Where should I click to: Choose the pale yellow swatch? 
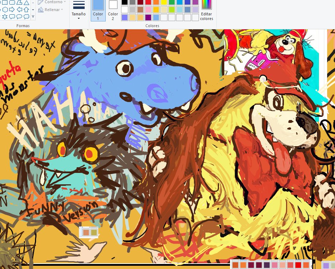(164, 10)
